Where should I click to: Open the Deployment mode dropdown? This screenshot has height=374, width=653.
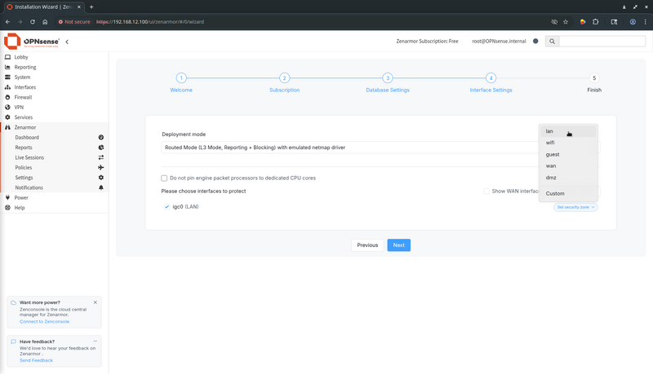click(x=380, y=147)
